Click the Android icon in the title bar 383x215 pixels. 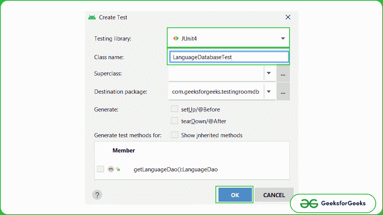pos(92,17)
